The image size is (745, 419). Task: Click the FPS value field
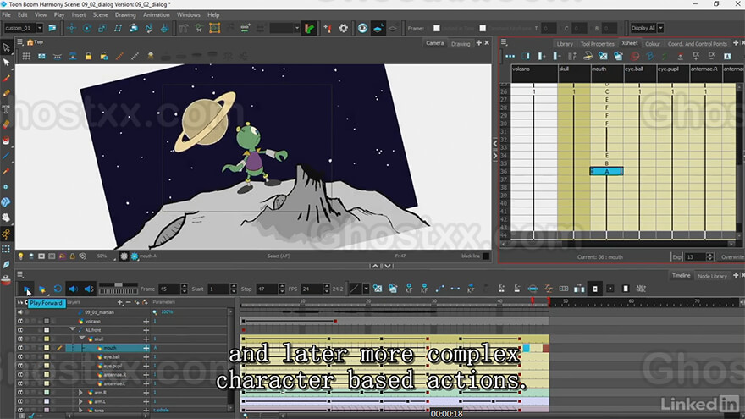312,289
